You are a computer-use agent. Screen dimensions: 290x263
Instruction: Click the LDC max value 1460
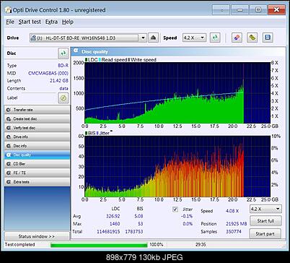coord(115,224)
